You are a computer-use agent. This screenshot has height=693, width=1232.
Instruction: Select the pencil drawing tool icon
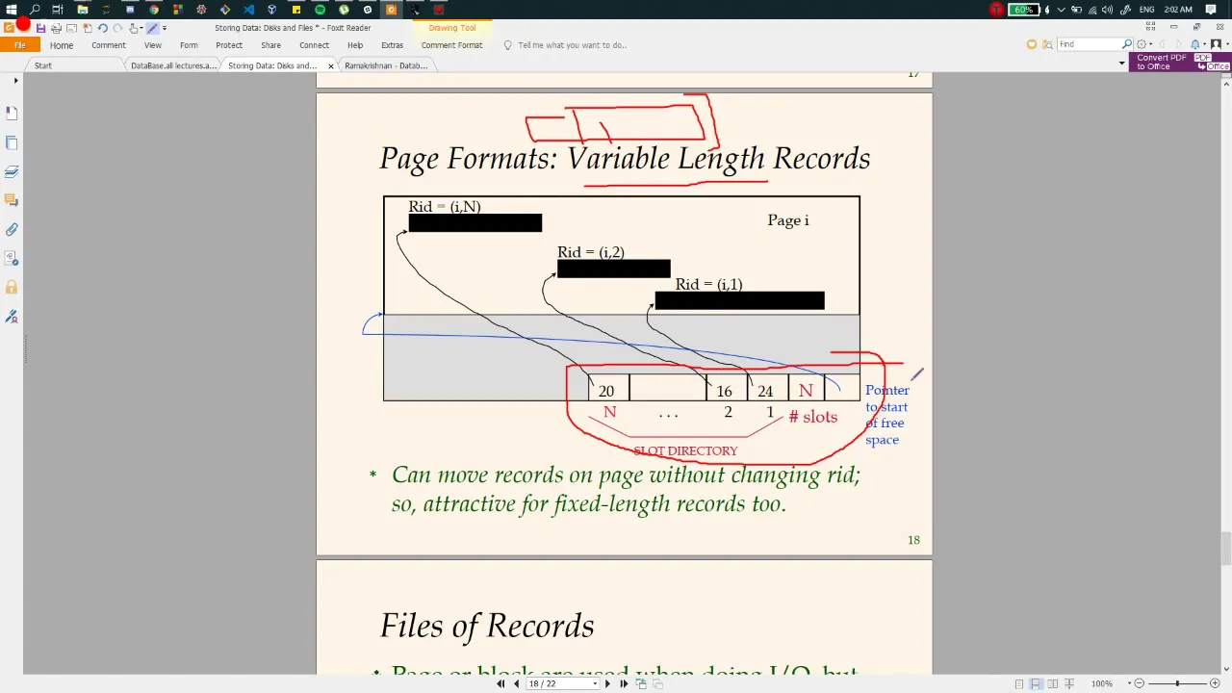tap(152, 28)
